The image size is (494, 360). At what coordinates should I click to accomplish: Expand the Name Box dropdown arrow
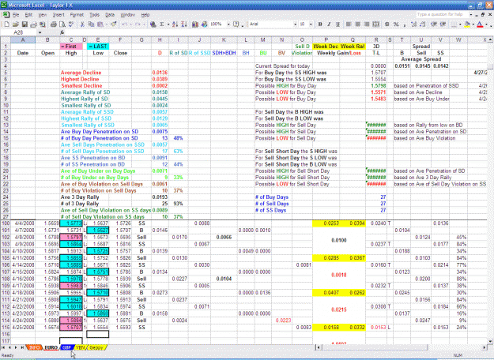[x=40, y=32]
